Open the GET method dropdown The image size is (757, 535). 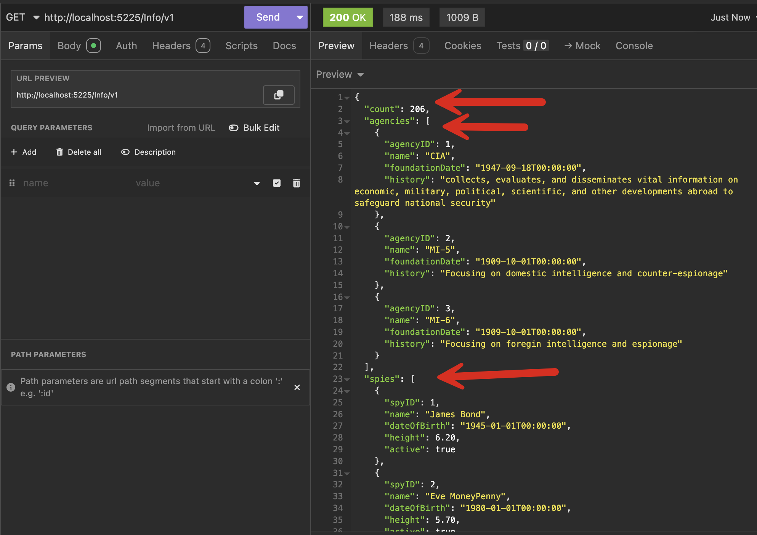(x=36, y=17)
